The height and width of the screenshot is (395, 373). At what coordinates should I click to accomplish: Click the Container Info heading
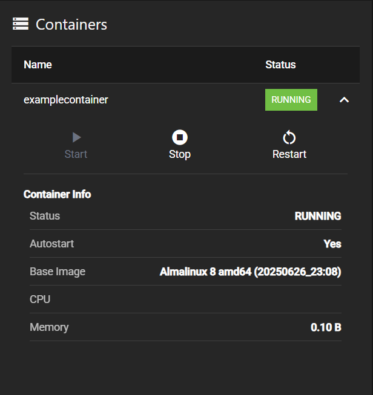pos(57,194)
